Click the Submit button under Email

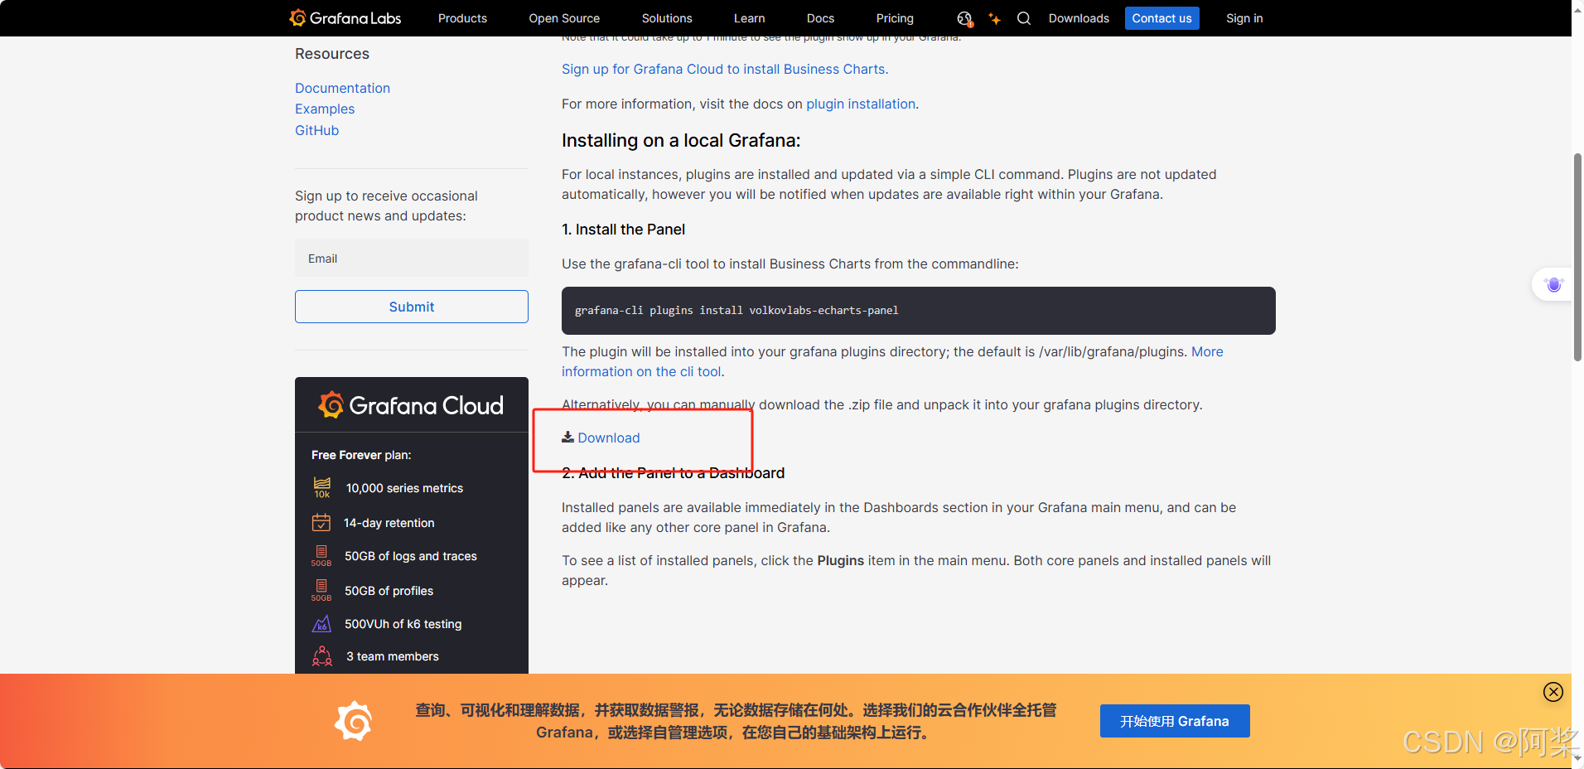(411, 307)
